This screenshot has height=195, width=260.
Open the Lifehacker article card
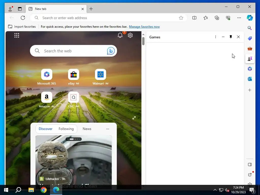pyautogui.click(x=74, y=160)
